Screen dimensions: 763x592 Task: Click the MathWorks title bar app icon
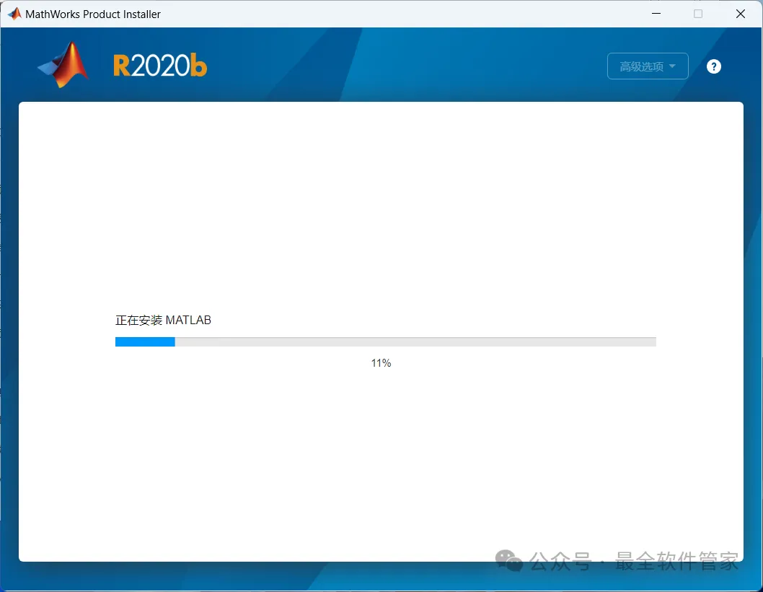click(x=14, y=14)
